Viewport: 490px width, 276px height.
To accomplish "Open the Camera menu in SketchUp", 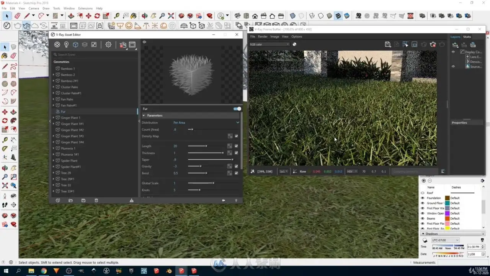I will pyautogui.click(x=34, y=8).
